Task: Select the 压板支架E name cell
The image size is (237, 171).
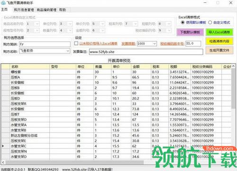Action: [x=29, y=141]
